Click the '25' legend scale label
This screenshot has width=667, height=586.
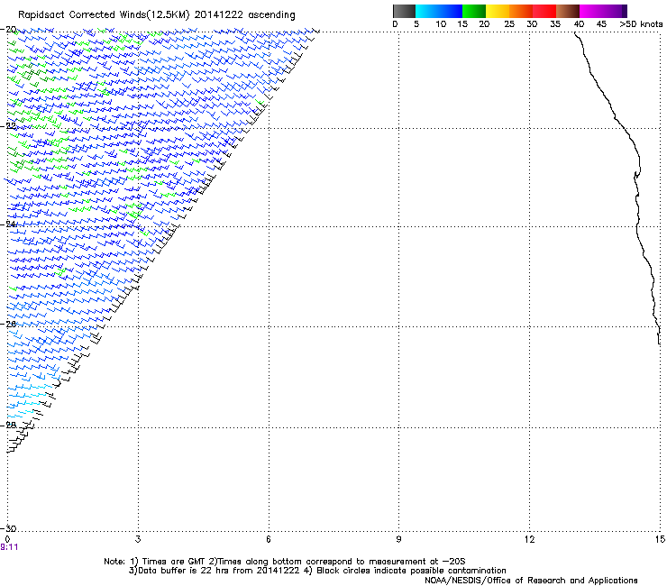[509, 24]
